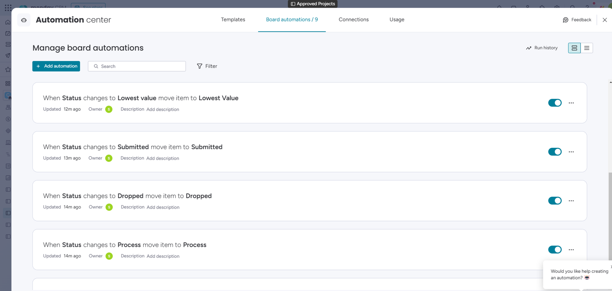Turn off the Submitted automation toggle
612x291 pixels.
point(555,152)
